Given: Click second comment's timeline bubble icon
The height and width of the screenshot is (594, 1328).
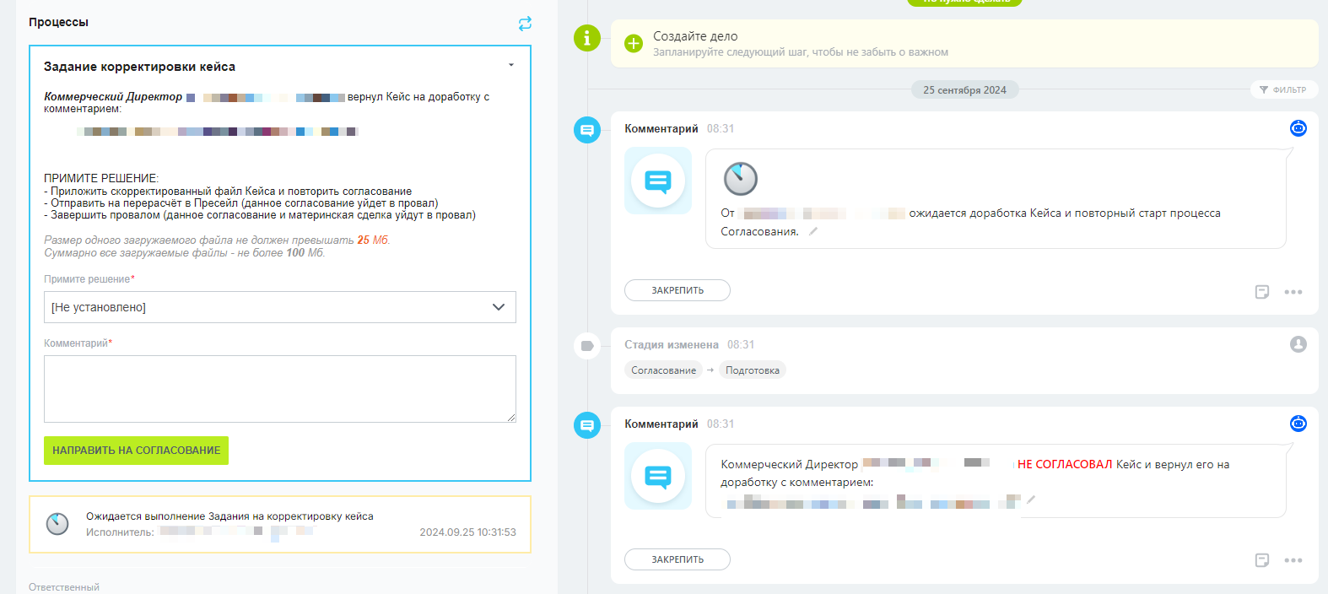Looking at the screenshot, I should pyautogui.click(x=587, y=425).
